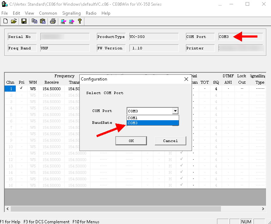This screenshot has height=224, width=271.
Task: Print using the printer toolbar icon
Action: tap(53, 21)
